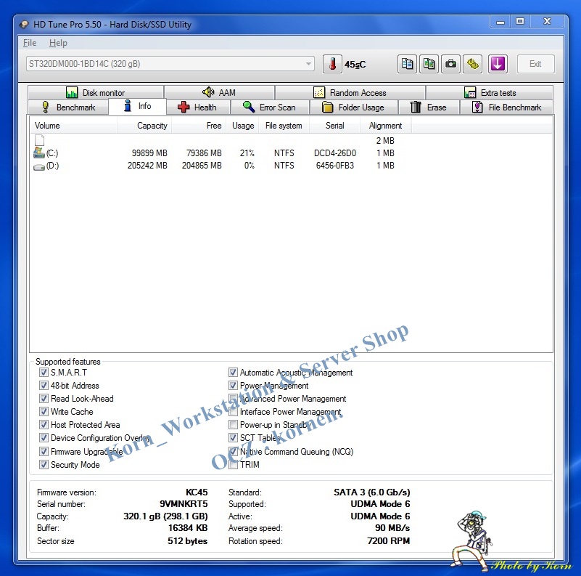The image size is (581, 576).
Task: Click the HD Tune title bar icon
Action: (24, 25)
